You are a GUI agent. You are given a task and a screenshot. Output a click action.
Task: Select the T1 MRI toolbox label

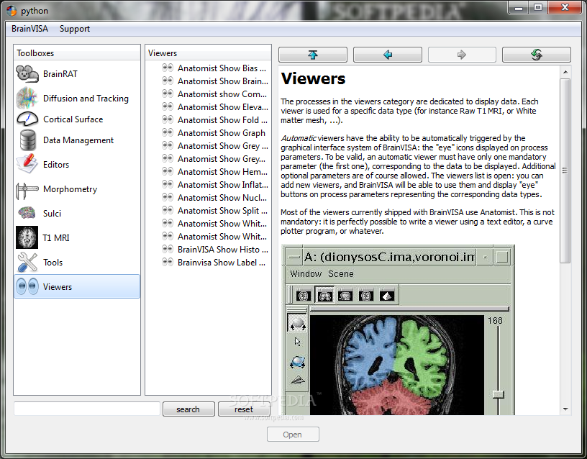pyautogui.click(x=56, y=237)
